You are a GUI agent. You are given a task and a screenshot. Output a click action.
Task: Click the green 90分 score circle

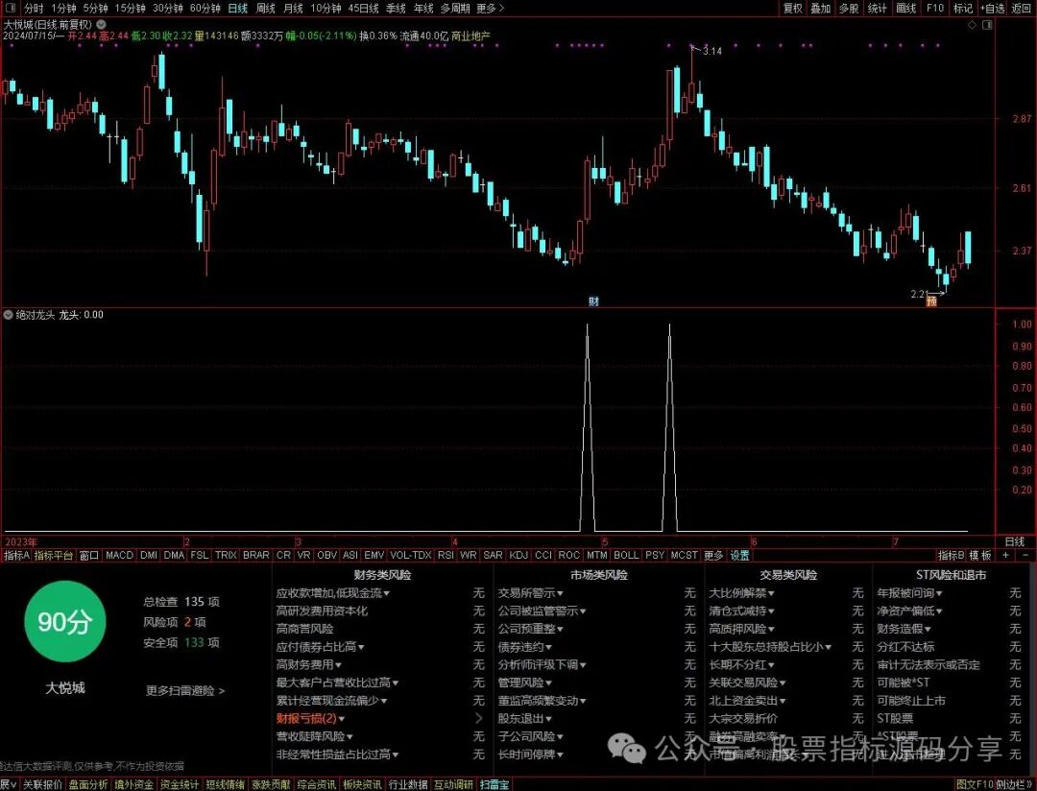[64, 622]
